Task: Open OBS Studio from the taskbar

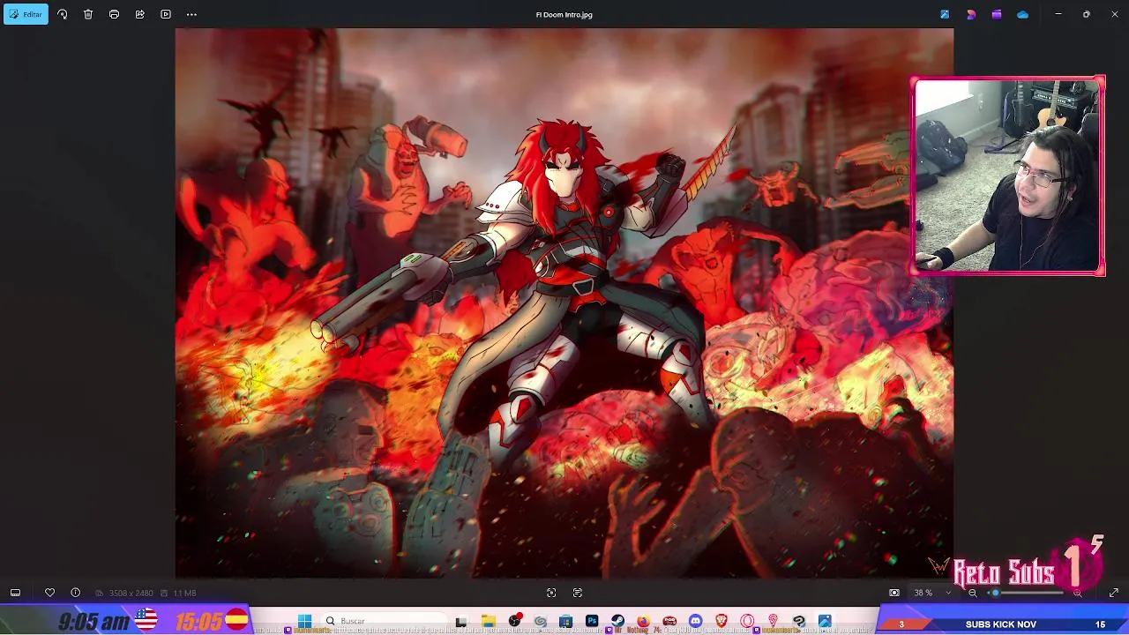Action: [514, 622]
